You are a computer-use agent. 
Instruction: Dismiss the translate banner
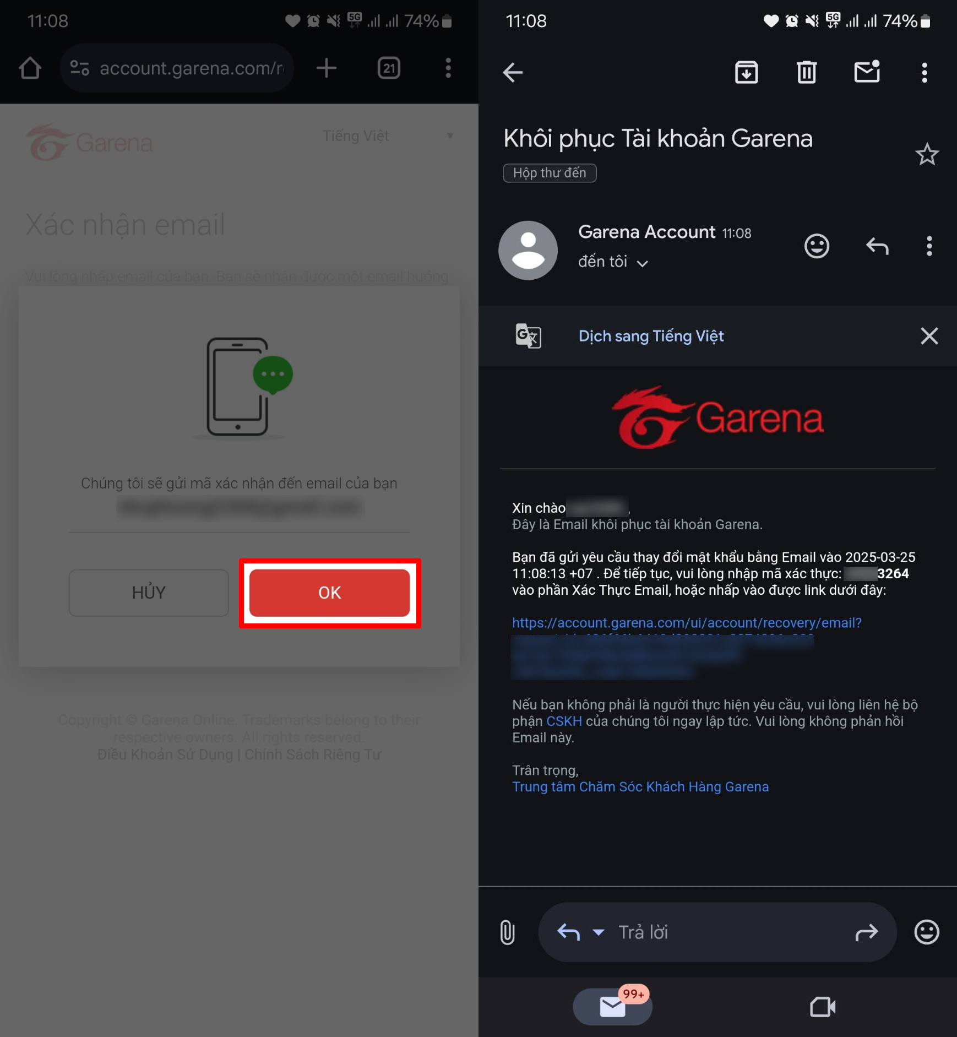pyautogui.click(x=929, y=336)
